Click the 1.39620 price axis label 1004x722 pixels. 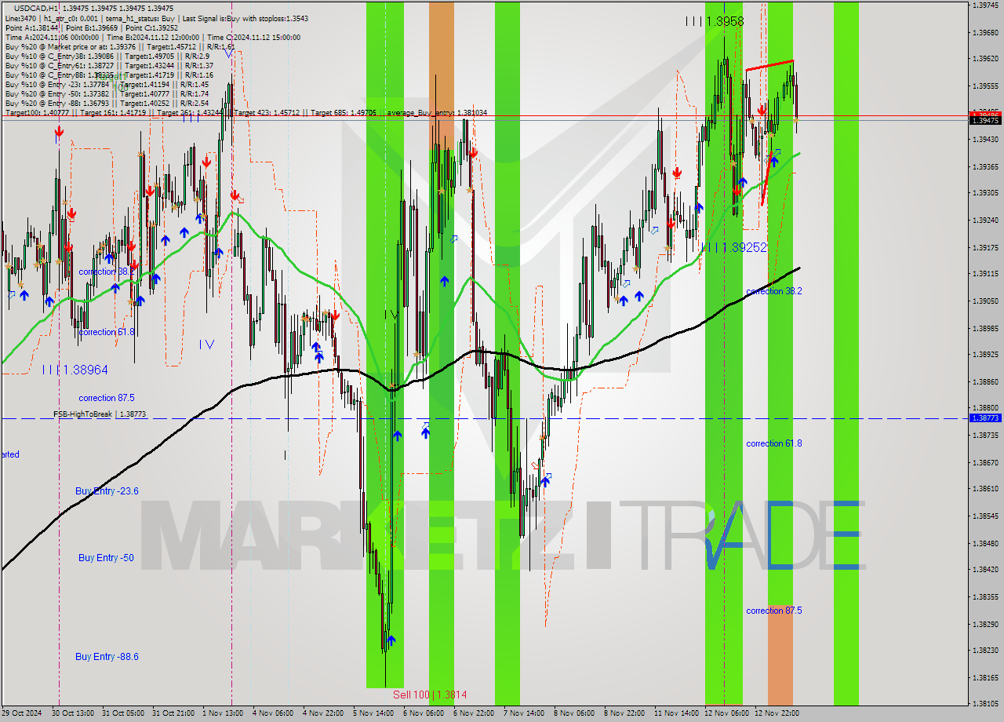pyautogui.click(x=985, y=59)
